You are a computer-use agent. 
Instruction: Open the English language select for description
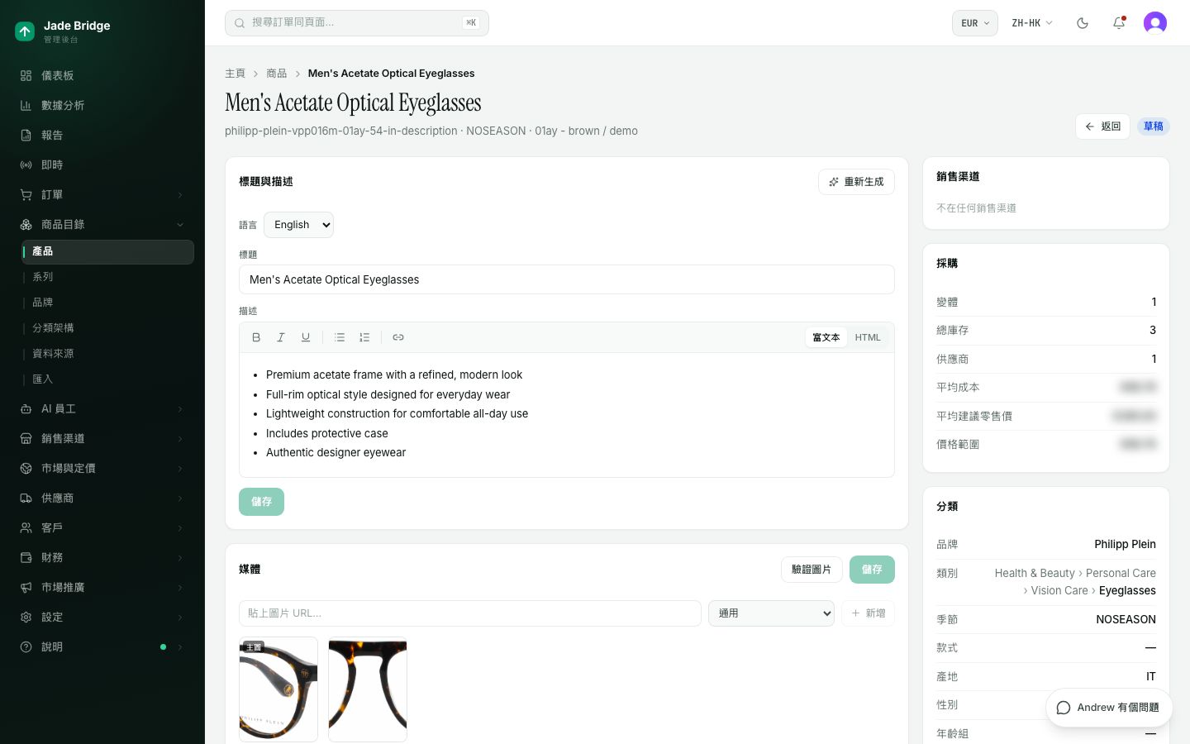tap(298, 225)
